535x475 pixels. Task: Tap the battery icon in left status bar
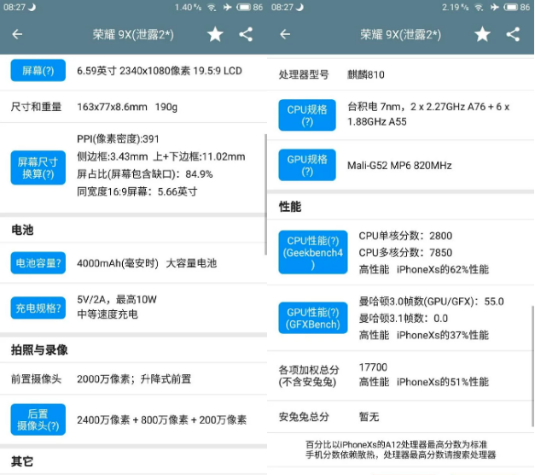tap(244, 7)
